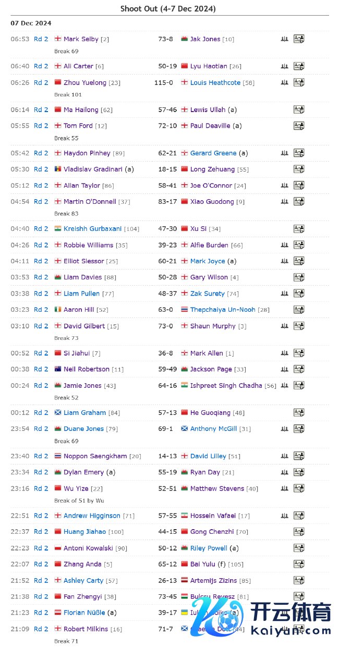This screenshot has height=648, width=339.
Task: Click the Rd 2 link in Aaron Hill's row
Action: pyautogui.click(x=41, y=310)
